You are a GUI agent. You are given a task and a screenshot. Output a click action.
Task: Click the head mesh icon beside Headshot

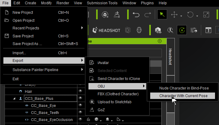139,30
